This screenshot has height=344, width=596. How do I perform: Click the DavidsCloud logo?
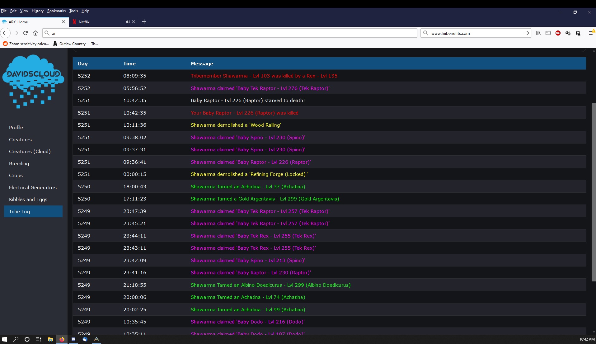click(x=33, y=82)
